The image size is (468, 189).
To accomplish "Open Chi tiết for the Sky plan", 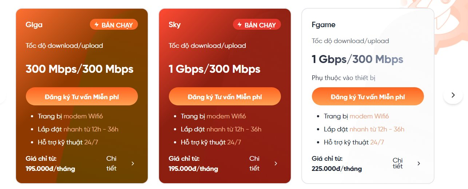I will click(x=254, y=163).
